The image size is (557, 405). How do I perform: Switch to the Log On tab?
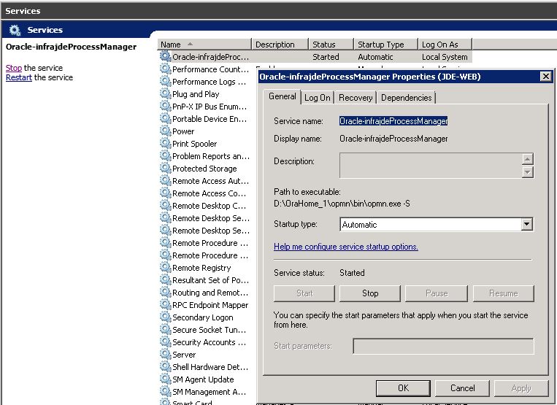click(318, 98)
